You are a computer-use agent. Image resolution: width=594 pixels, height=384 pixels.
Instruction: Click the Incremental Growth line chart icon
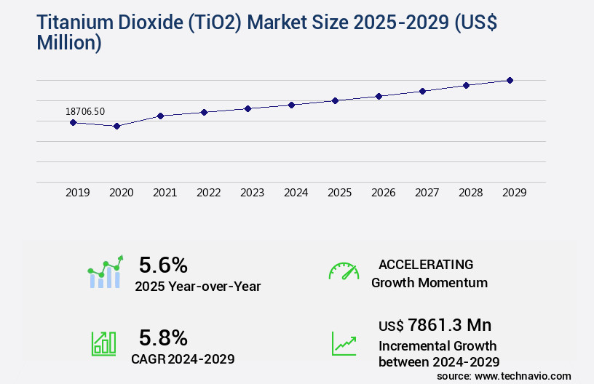click(x=344, y=343)
